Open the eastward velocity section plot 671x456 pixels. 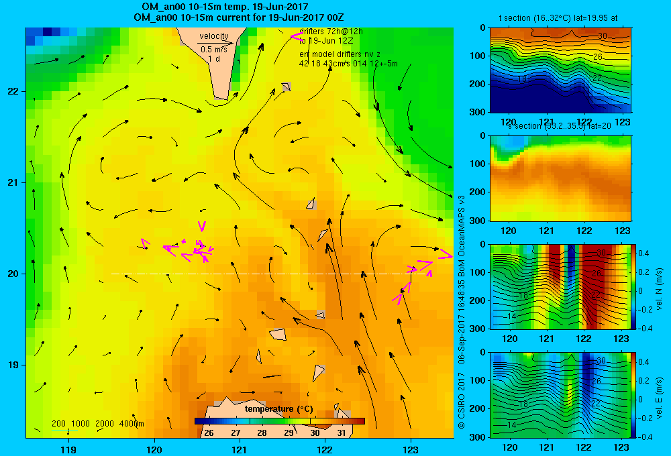pyautogui.click(x=560, y=395)
